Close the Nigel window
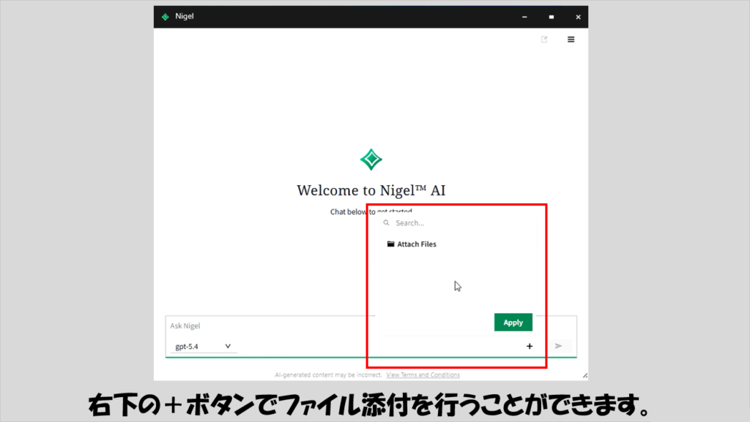 coord(578,17)
